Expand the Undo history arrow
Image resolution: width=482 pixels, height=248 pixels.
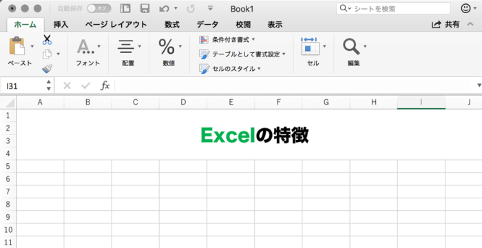coord(176,8)
